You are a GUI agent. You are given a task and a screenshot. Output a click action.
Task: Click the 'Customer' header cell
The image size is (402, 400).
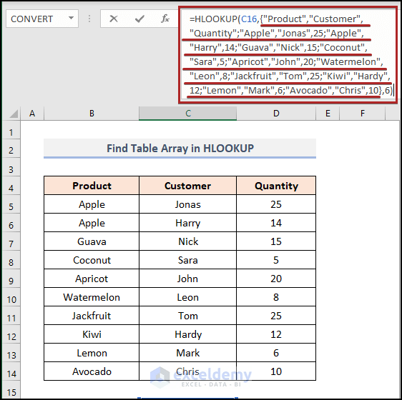pyautogui.click(x=187, y=186)
